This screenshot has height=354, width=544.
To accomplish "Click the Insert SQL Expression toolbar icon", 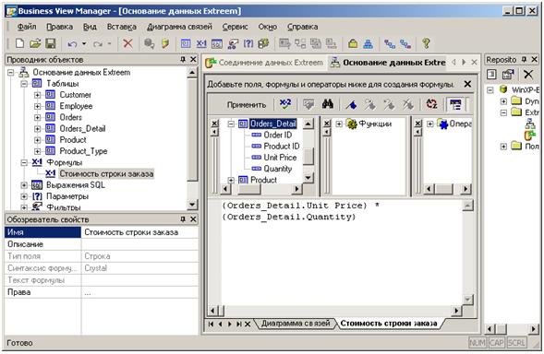I will (x=217, y=43).
